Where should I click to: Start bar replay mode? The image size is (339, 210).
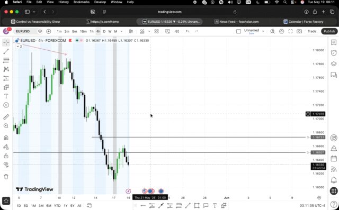click(177, 31)
